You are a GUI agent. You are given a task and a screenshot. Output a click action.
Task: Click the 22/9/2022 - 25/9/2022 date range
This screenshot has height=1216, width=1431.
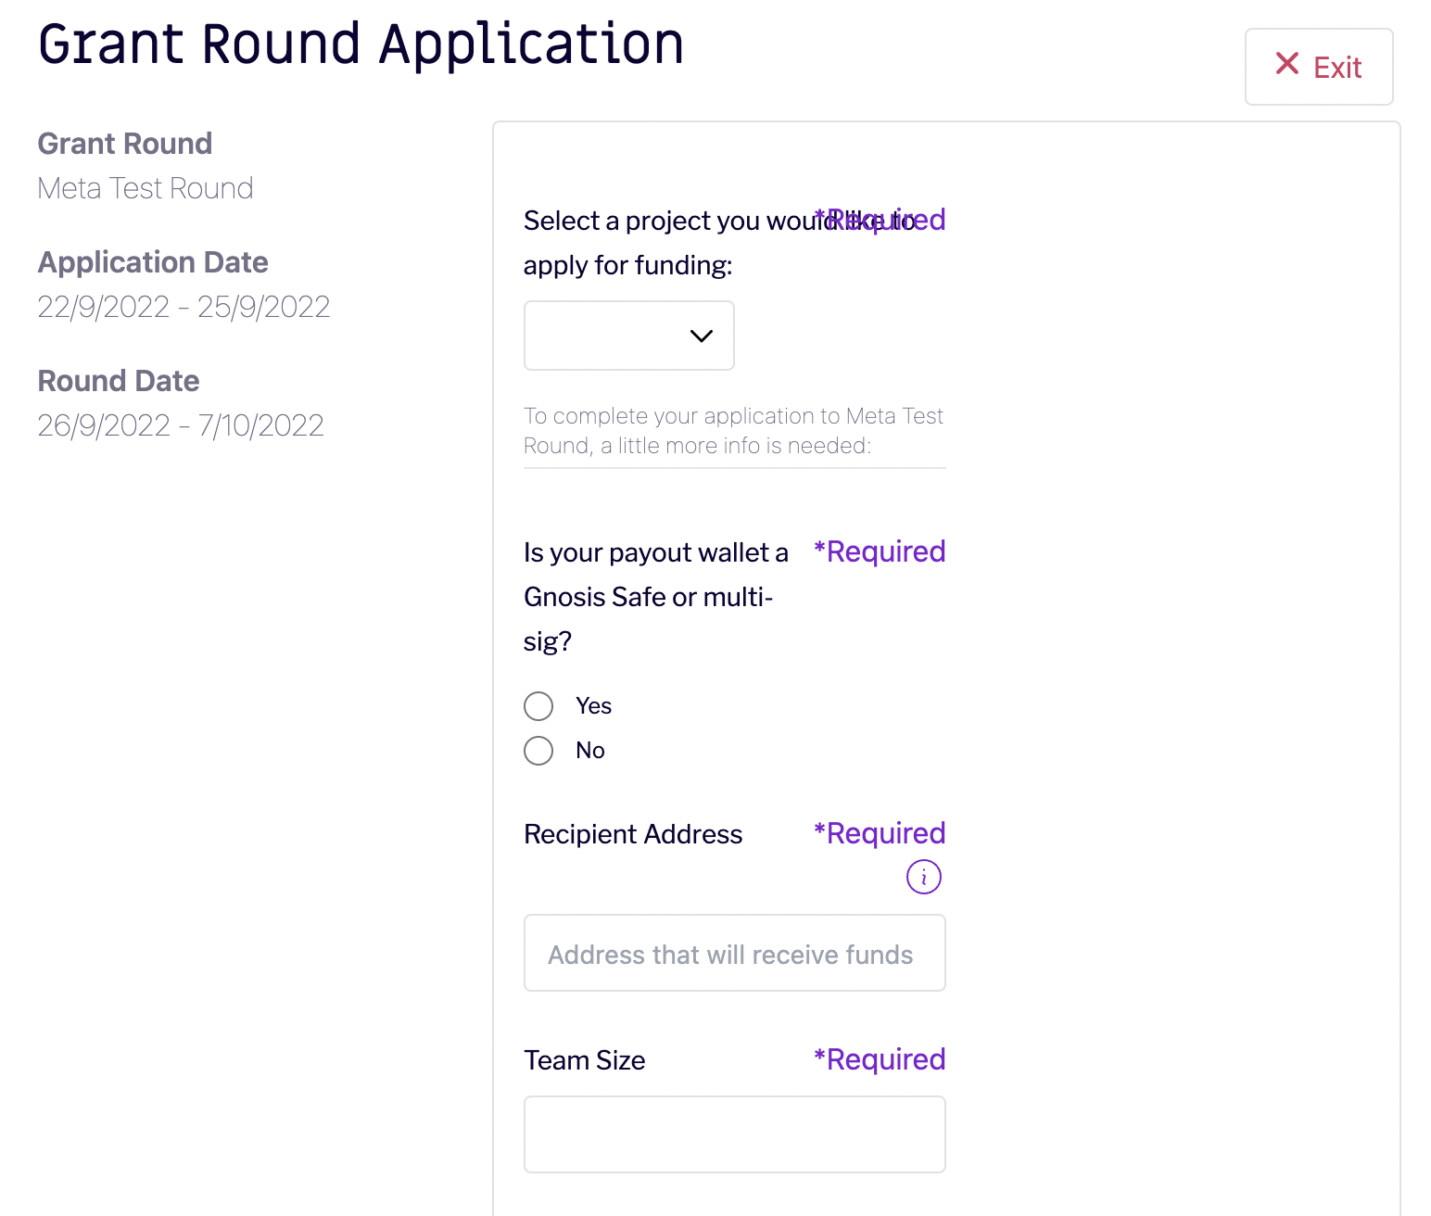click(x=184, y=307)
